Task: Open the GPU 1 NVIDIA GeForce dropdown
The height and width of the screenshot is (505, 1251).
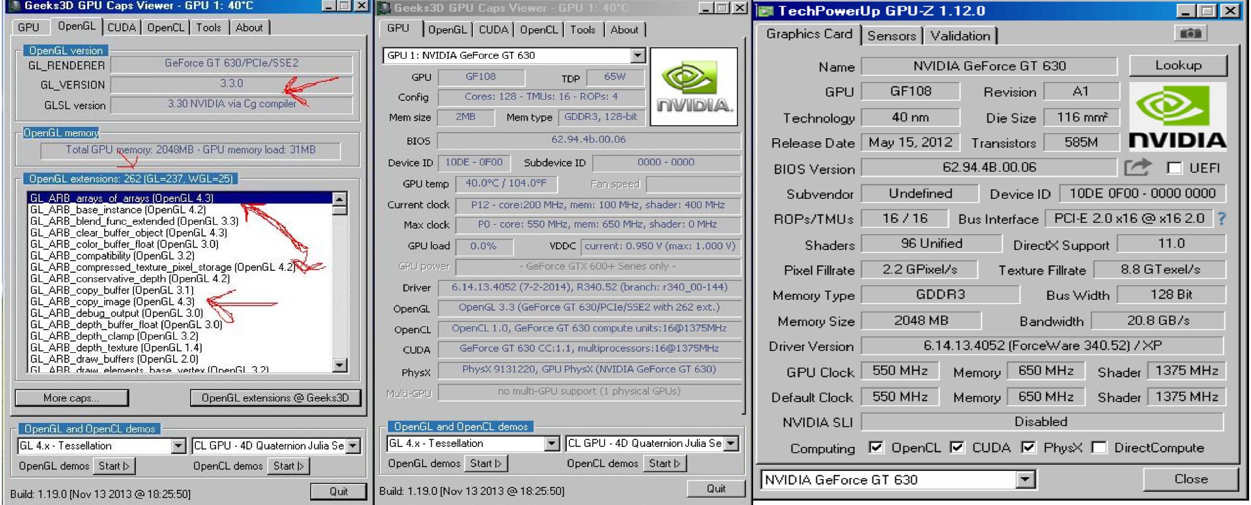Action: pos(638,56)
